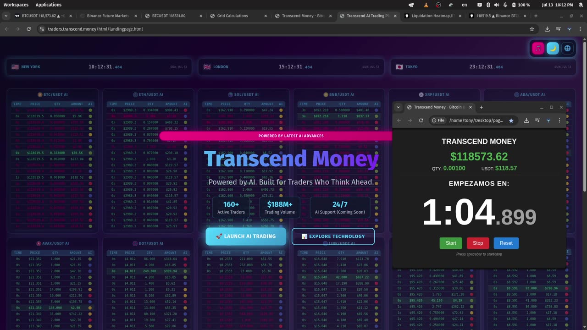Open the tab list dropdown in the small timer window
This screenshot has width=587, height=330.
[x=398, y=107]
